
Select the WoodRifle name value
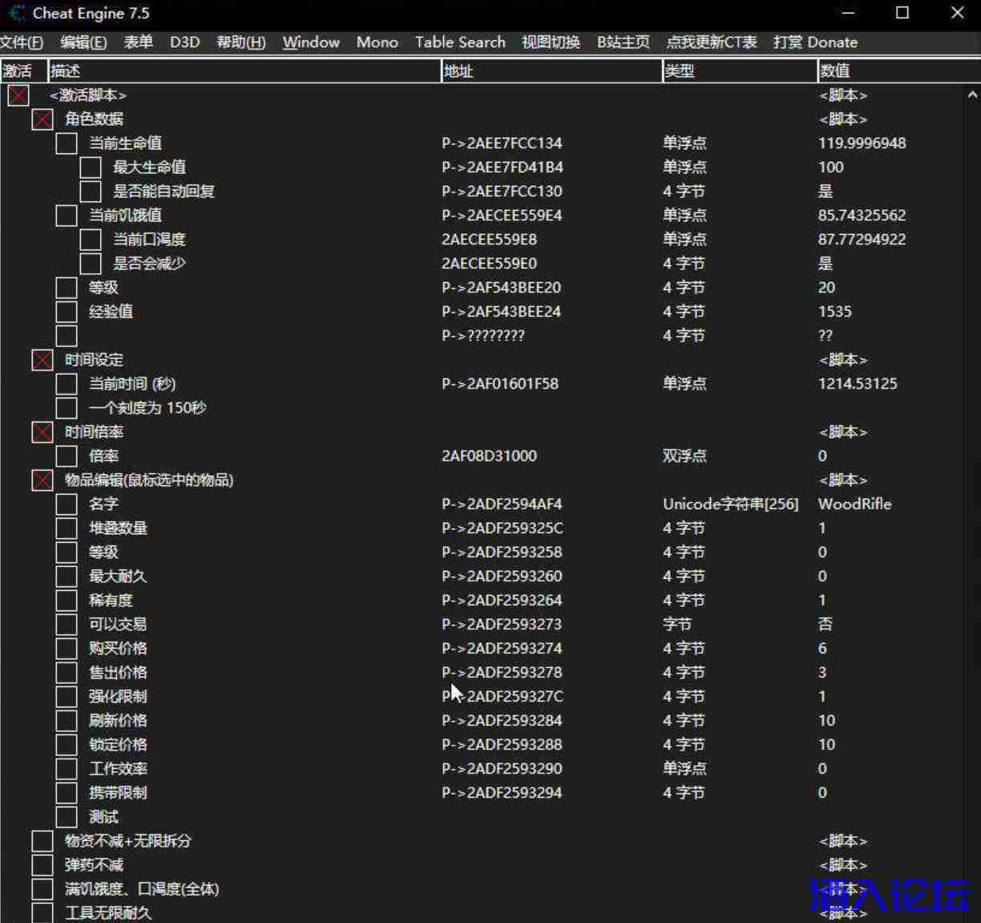(x=854, y=504)
